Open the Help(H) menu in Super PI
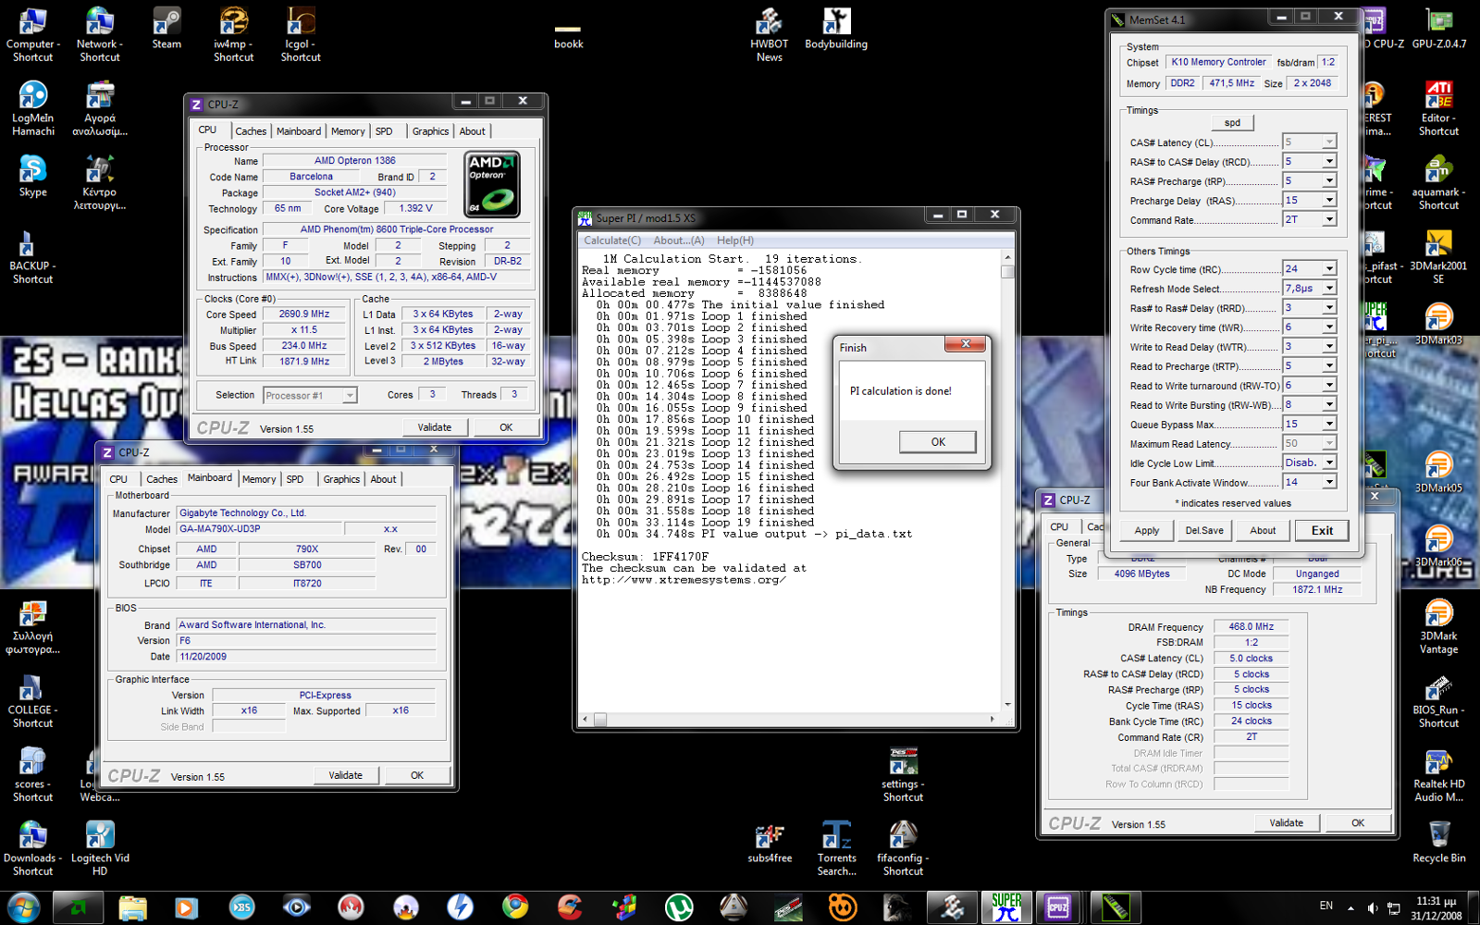 (x=735, y=240)
